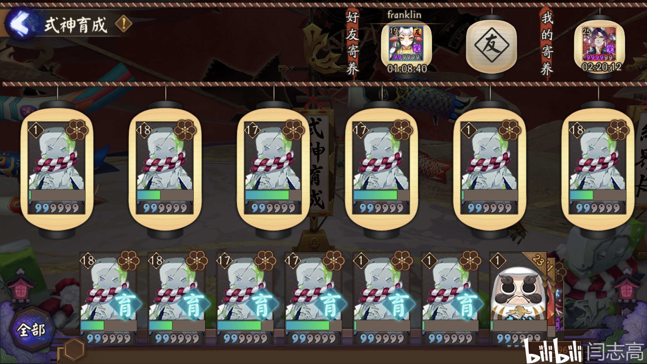Image resolution: width=647 pixels, height=364 pixels.
Task: Open the exclamation info icon beside 式神育成
Action: pos(123,24)
